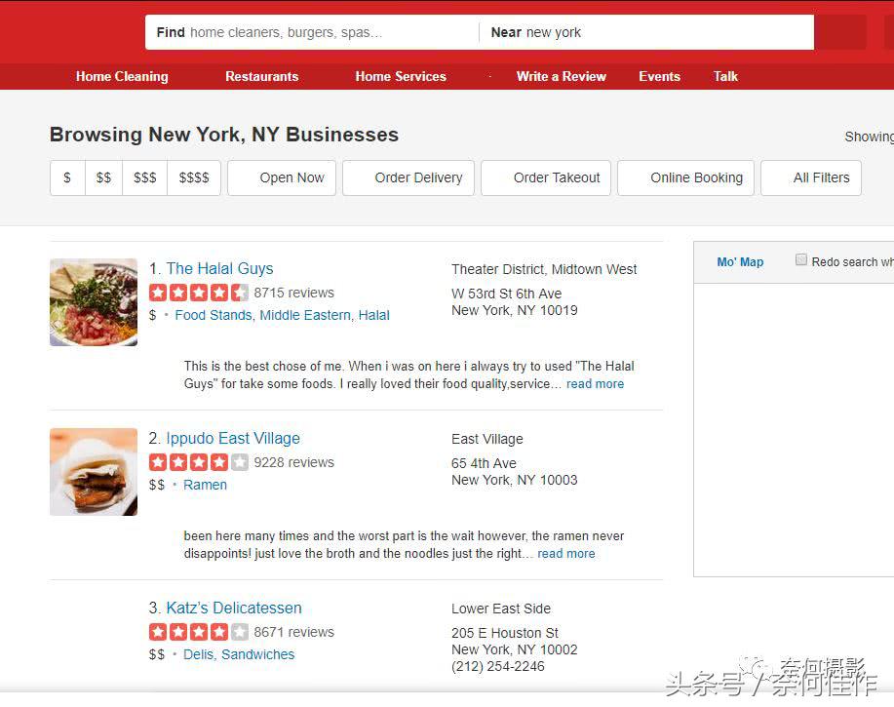
Task: Filter by Order Delivery
Action: pos(408,177)
